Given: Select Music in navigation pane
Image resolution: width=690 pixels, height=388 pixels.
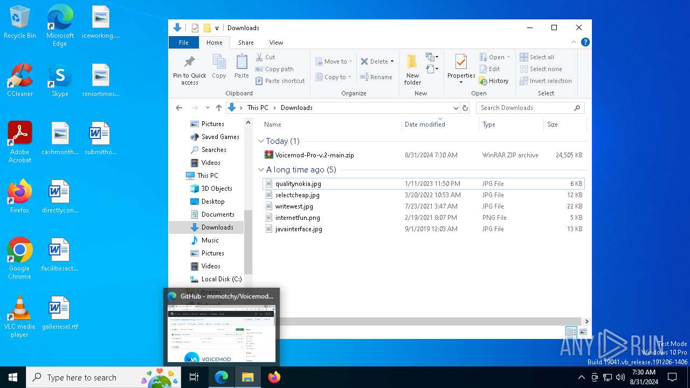Looking at the screenshot, I should tap(205, 240).
